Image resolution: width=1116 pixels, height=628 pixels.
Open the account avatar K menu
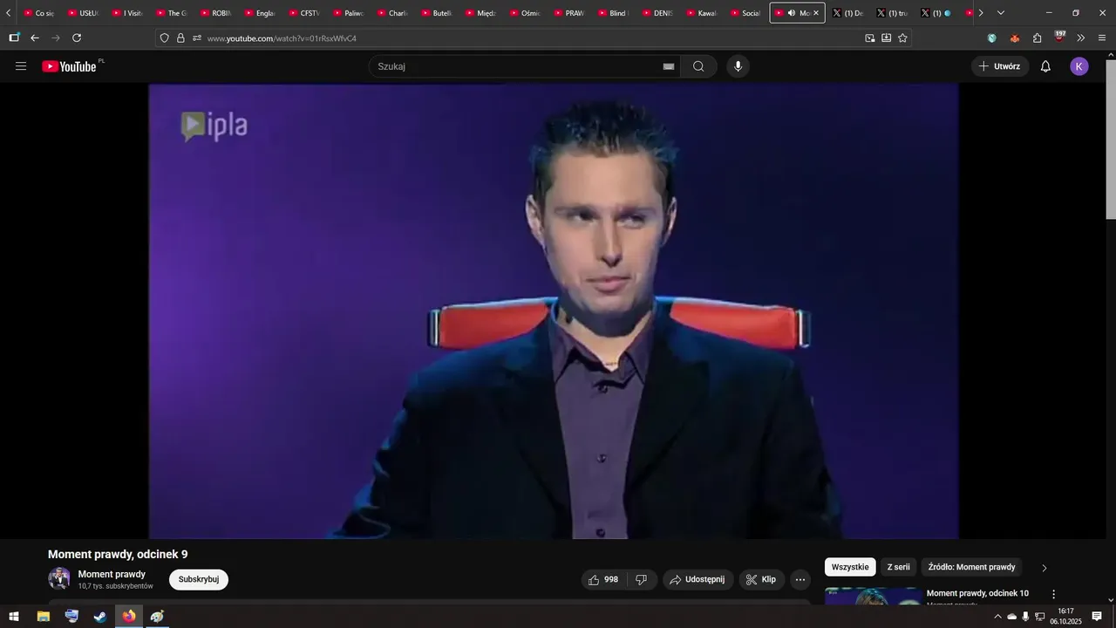tap(1079, 66)
